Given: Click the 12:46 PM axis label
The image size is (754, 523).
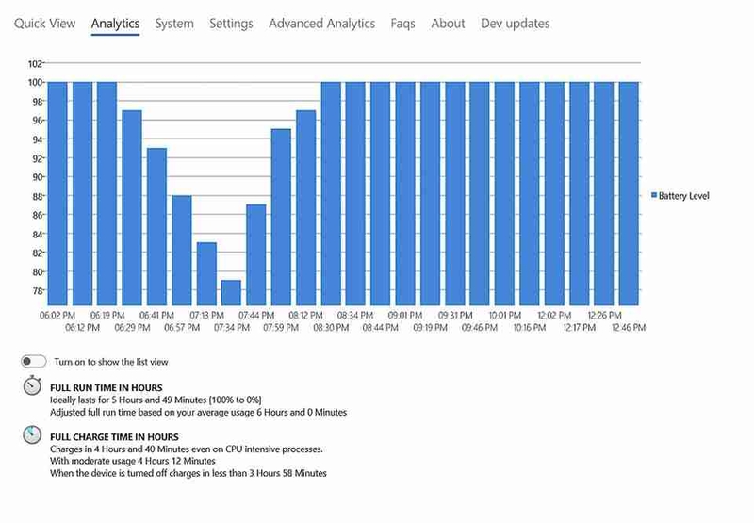Looking at the screenshot, I should pyautogui.click(x=629, y=328).
